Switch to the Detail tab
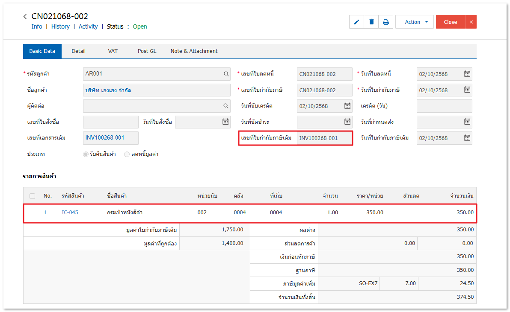The height and width of the screenshot is (312, 510). pos(78,51)
